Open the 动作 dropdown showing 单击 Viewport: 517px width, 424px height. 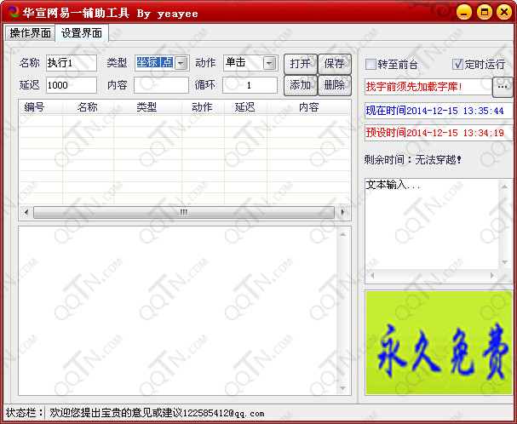point(269,63)
